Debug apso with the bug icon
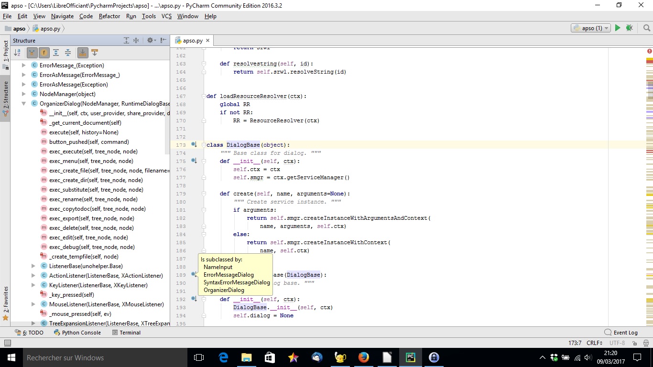Screen dimensions: 653x367 pos(629,28)
